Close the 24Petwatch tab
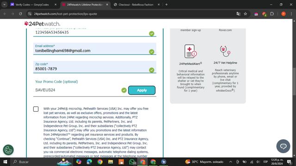Screen dimensions: 296x166 pos(107,5)
